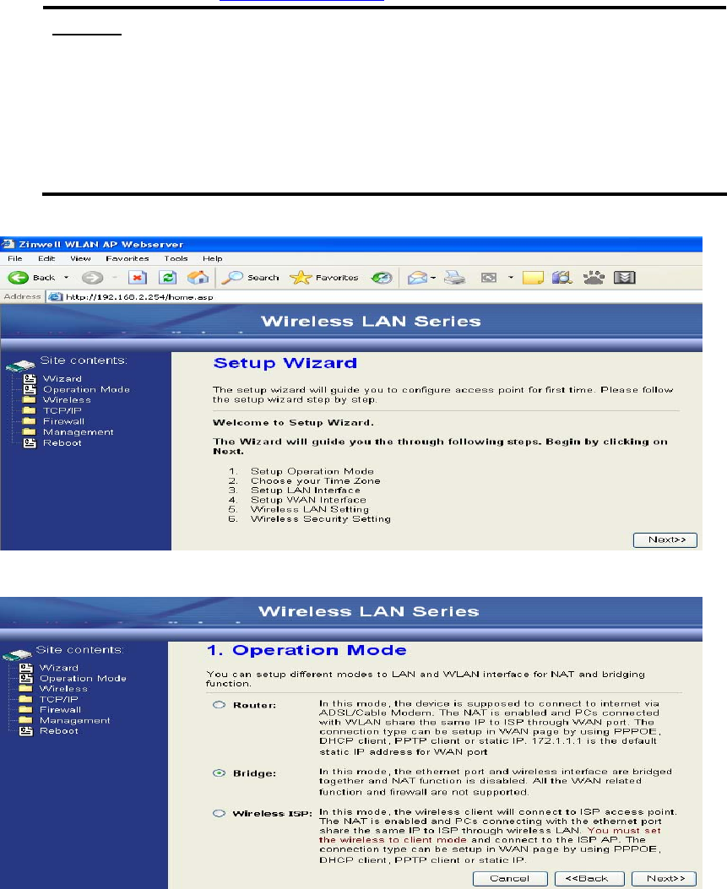
Task: Select the Router operation mode
Action: (219, 705)
